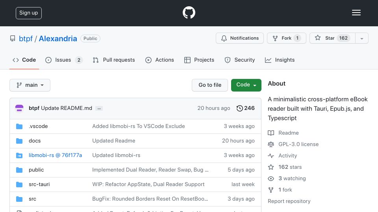This screenshot has height=212, width=378.
Task: Click btpf's purple avatar in commit row
Action: point(19,108)
